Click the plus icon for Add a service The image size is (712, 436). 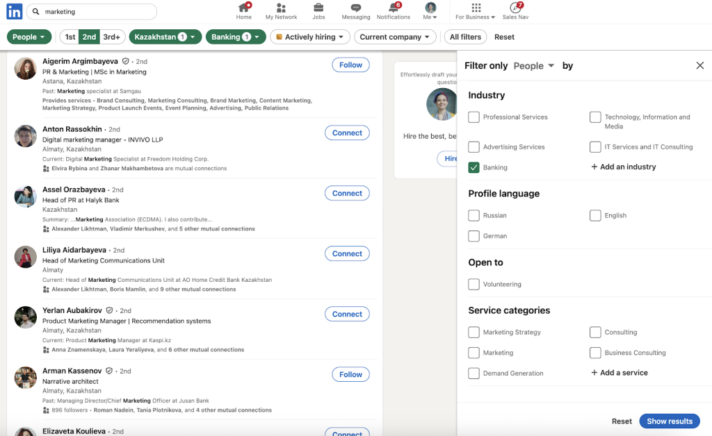pyautogui.click(x=594, y=373)
